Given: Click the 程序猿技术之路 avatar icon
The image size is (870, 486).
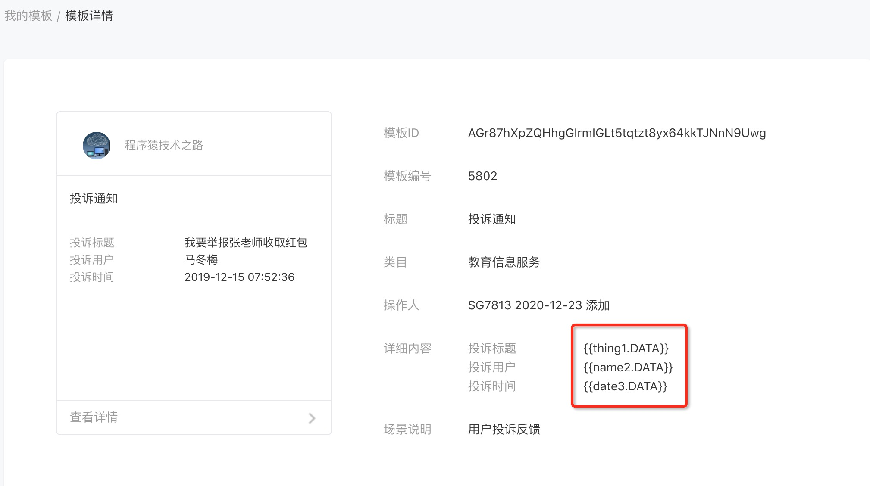Looking at the screenshot, I should [x=97, y=146].
